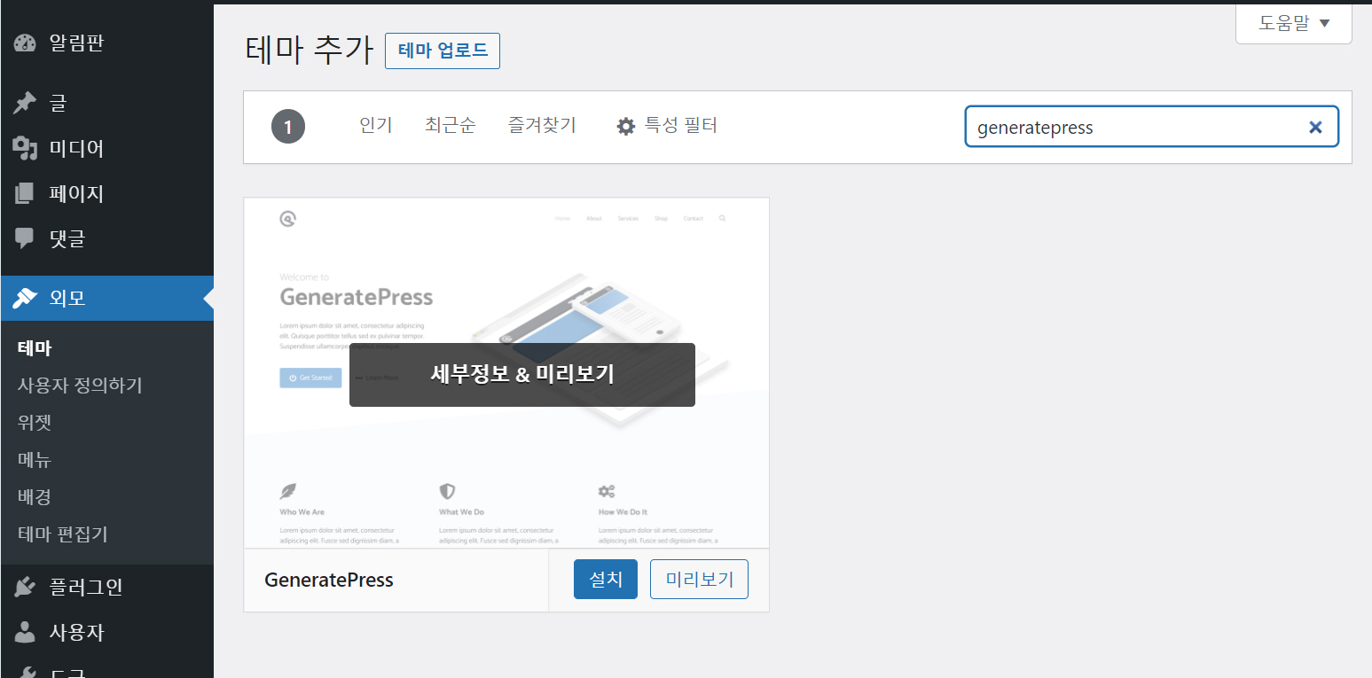The width and height of the screenshot is (1372, 678).
Task: Open 댓글 using the comment bubble icon
Action: [25, 238]
